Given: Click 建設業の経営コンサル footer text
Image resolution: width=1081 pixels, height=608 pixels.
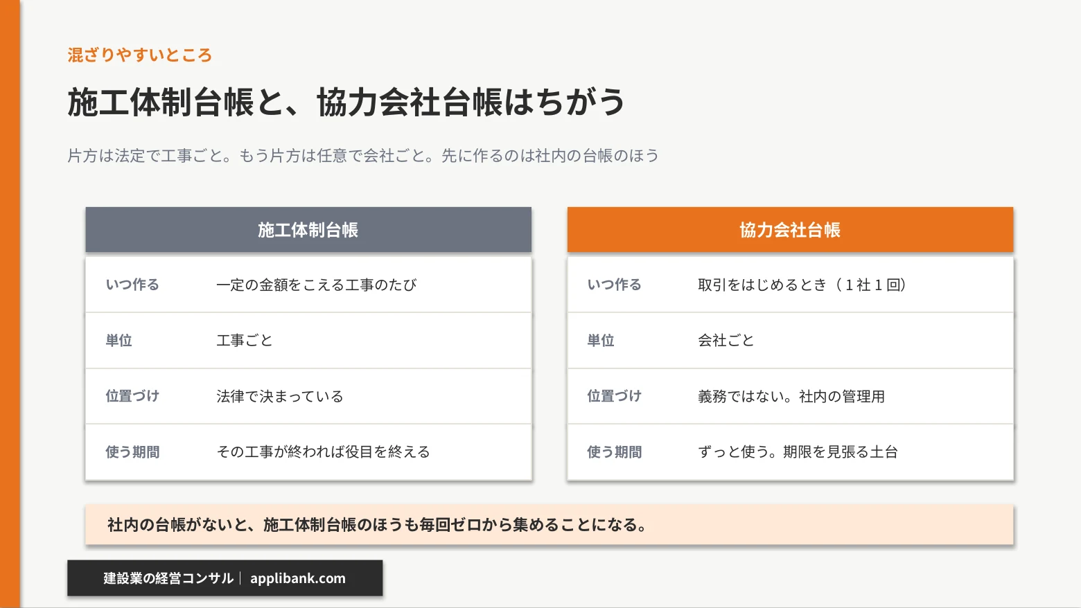Looking at the screenshot, I should tap(168, 578).
